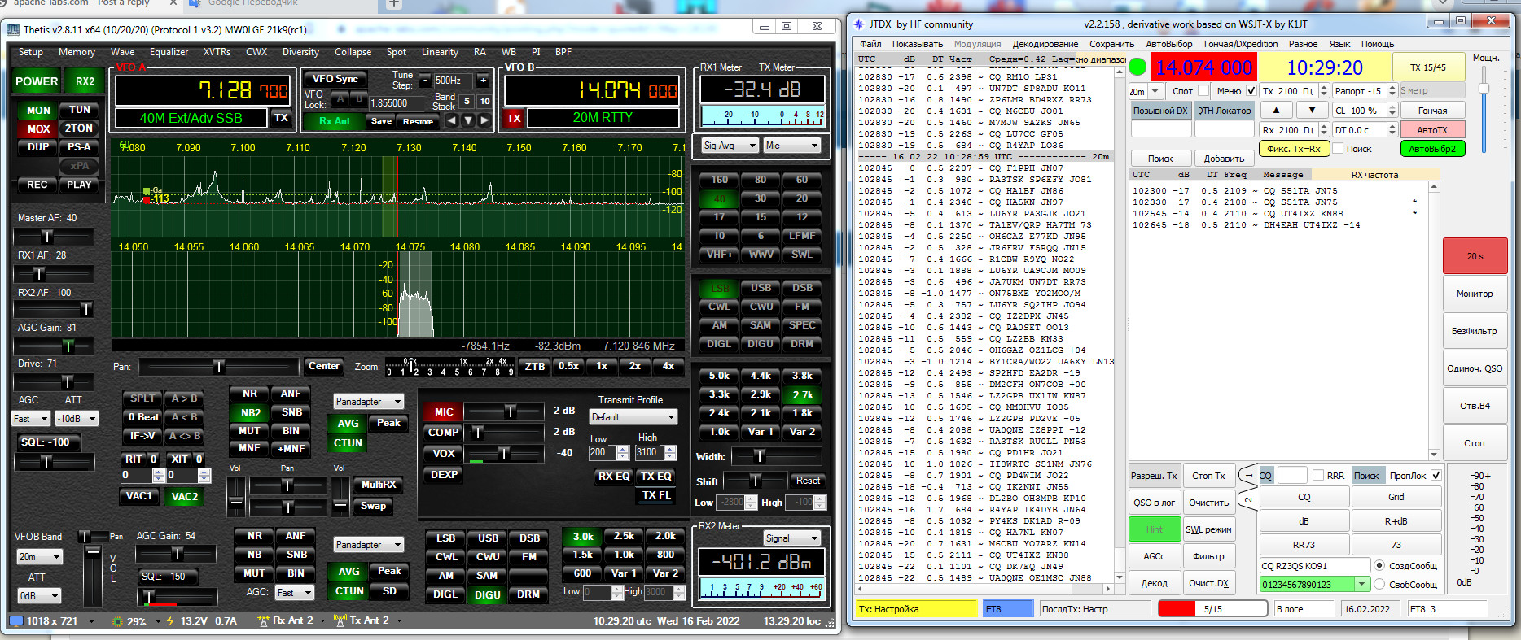Open the Декодирование menu in JTDX
The height and width of the screenshot is (640, 1521).
(x=1045, y=44)
